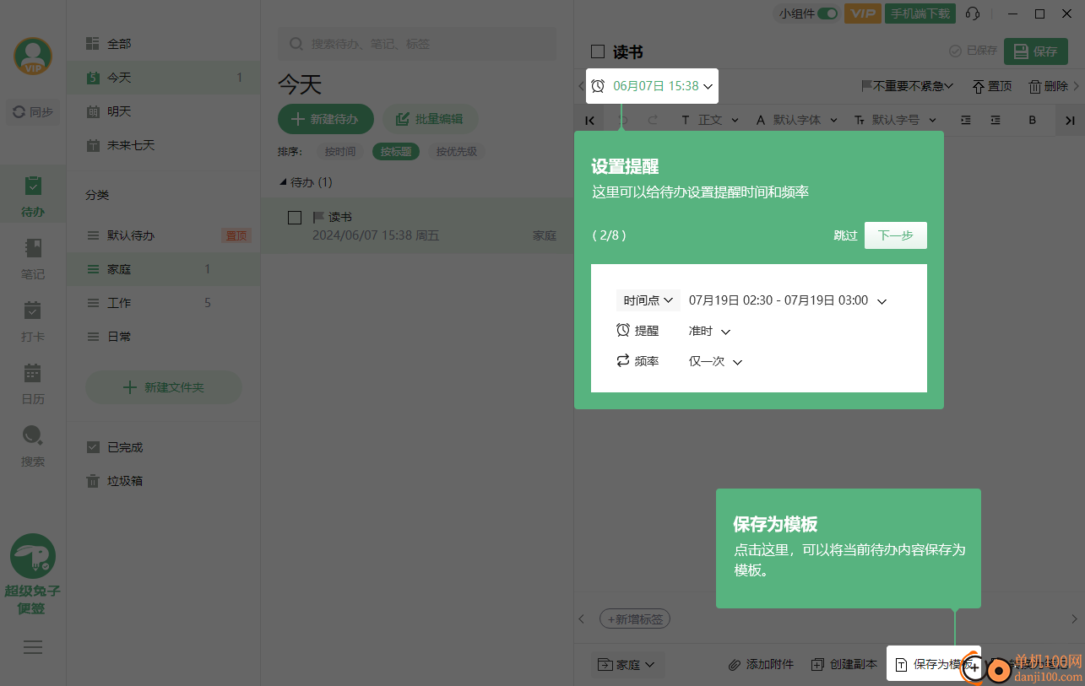Open the 时间点 dropdown in tutorial card

click(x=648, y=300)
